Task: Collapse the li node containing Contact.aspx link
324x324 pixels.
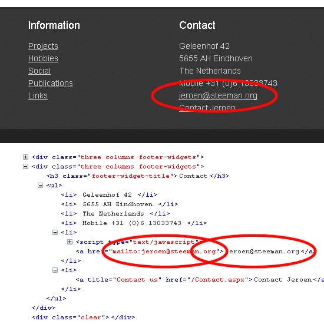Action: click(x=55, y=270)
